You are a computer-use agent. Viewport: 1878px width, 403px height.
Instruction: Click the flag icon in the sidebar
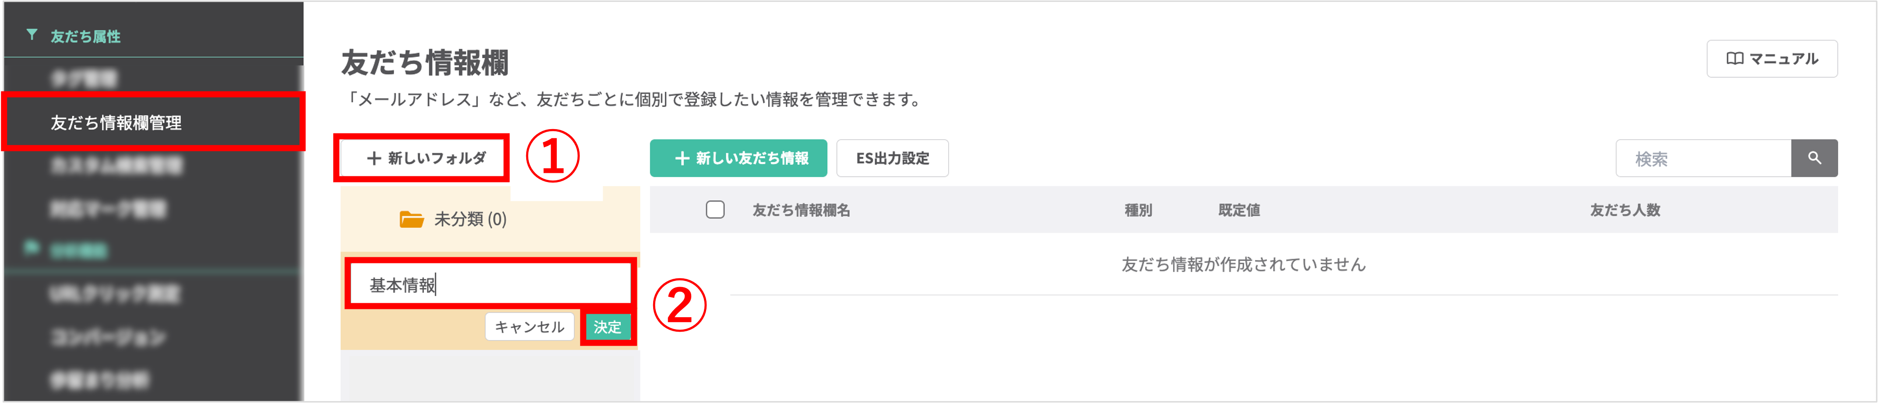point(32,248)
